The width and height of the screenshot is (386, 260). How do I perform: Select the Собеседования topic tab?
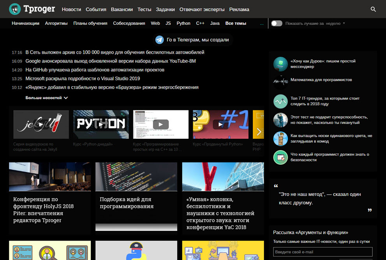tap(129, 23)
